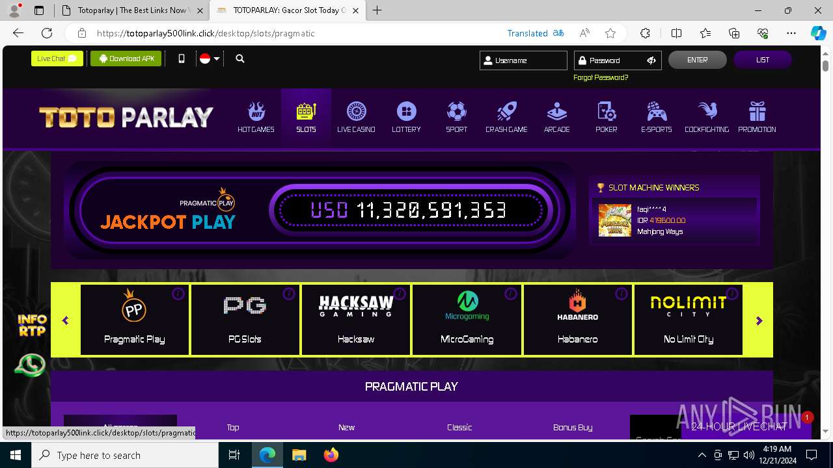Show info for the Pragmatic Play provider

tap(178, 294)
